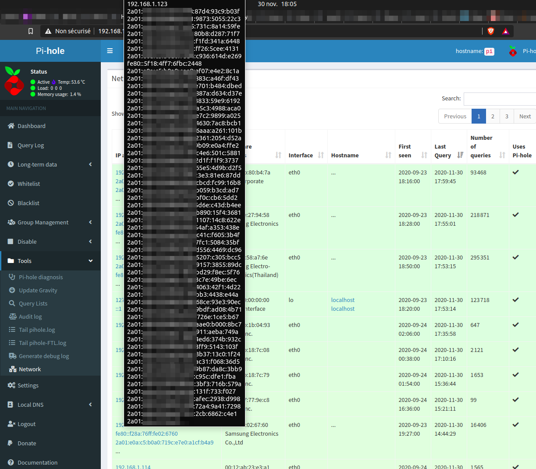Go to the Previous page
The height and width of the screenshot is (469, 536).
tap(455, 116)
